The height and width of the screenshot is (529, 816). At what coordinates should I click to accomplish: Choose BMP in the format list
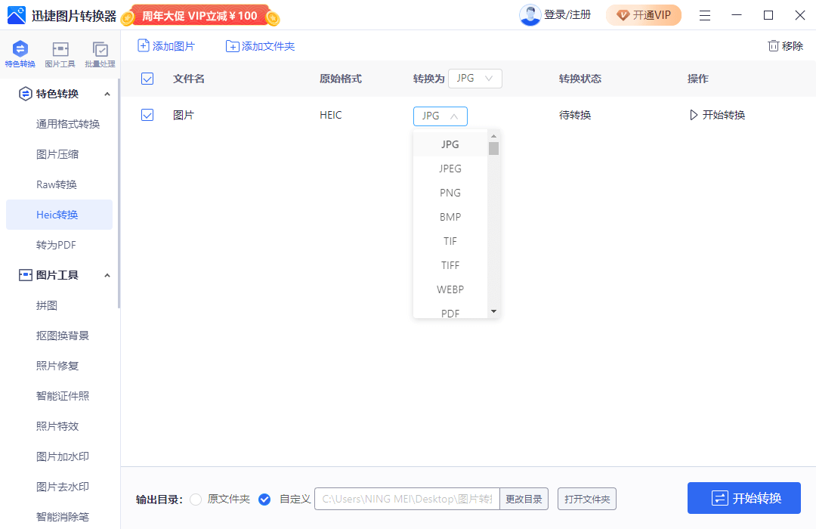[450, 217]
